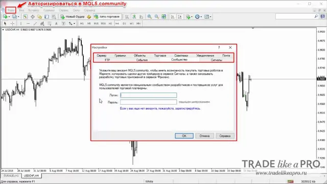This screenshot has height=184, width=327.
Task: Switch timeframe to M30
Action: 103,24
